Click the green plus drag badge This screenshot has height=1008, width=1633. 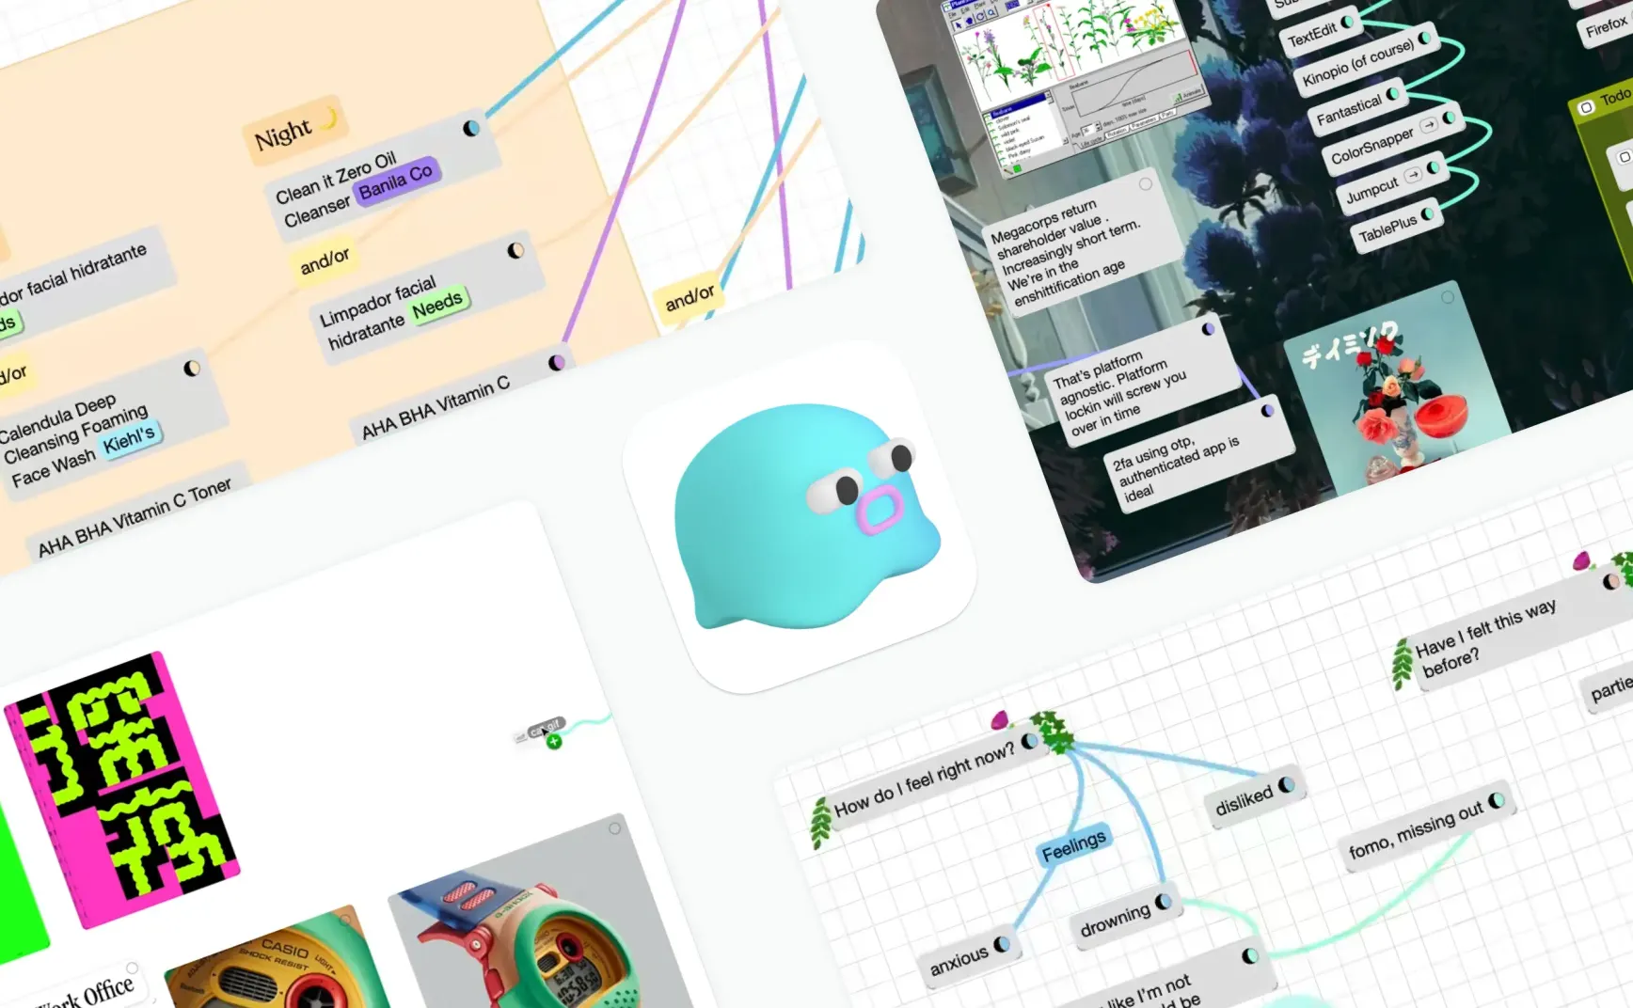554,742
